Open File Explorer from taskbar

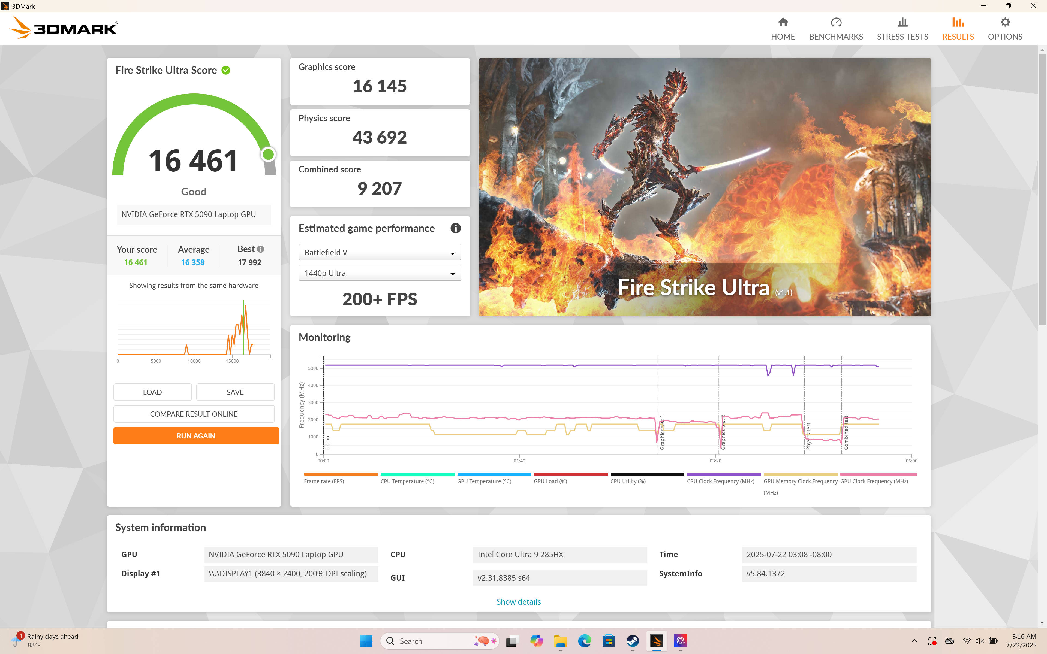[561, 641]
